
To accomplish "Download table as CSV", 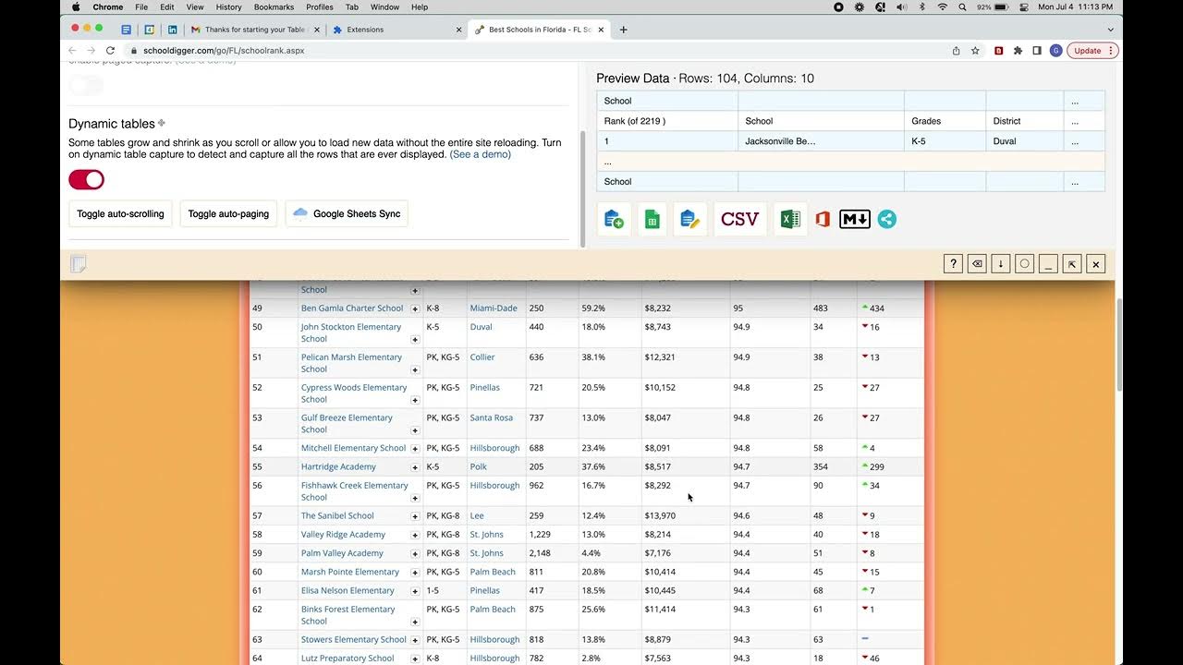I will (739, 219).
